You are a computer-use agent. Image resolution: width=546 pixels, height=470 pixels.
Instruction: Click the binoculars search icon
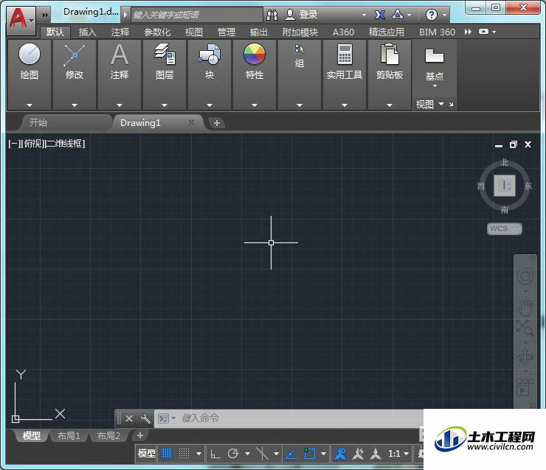[272, 15]
